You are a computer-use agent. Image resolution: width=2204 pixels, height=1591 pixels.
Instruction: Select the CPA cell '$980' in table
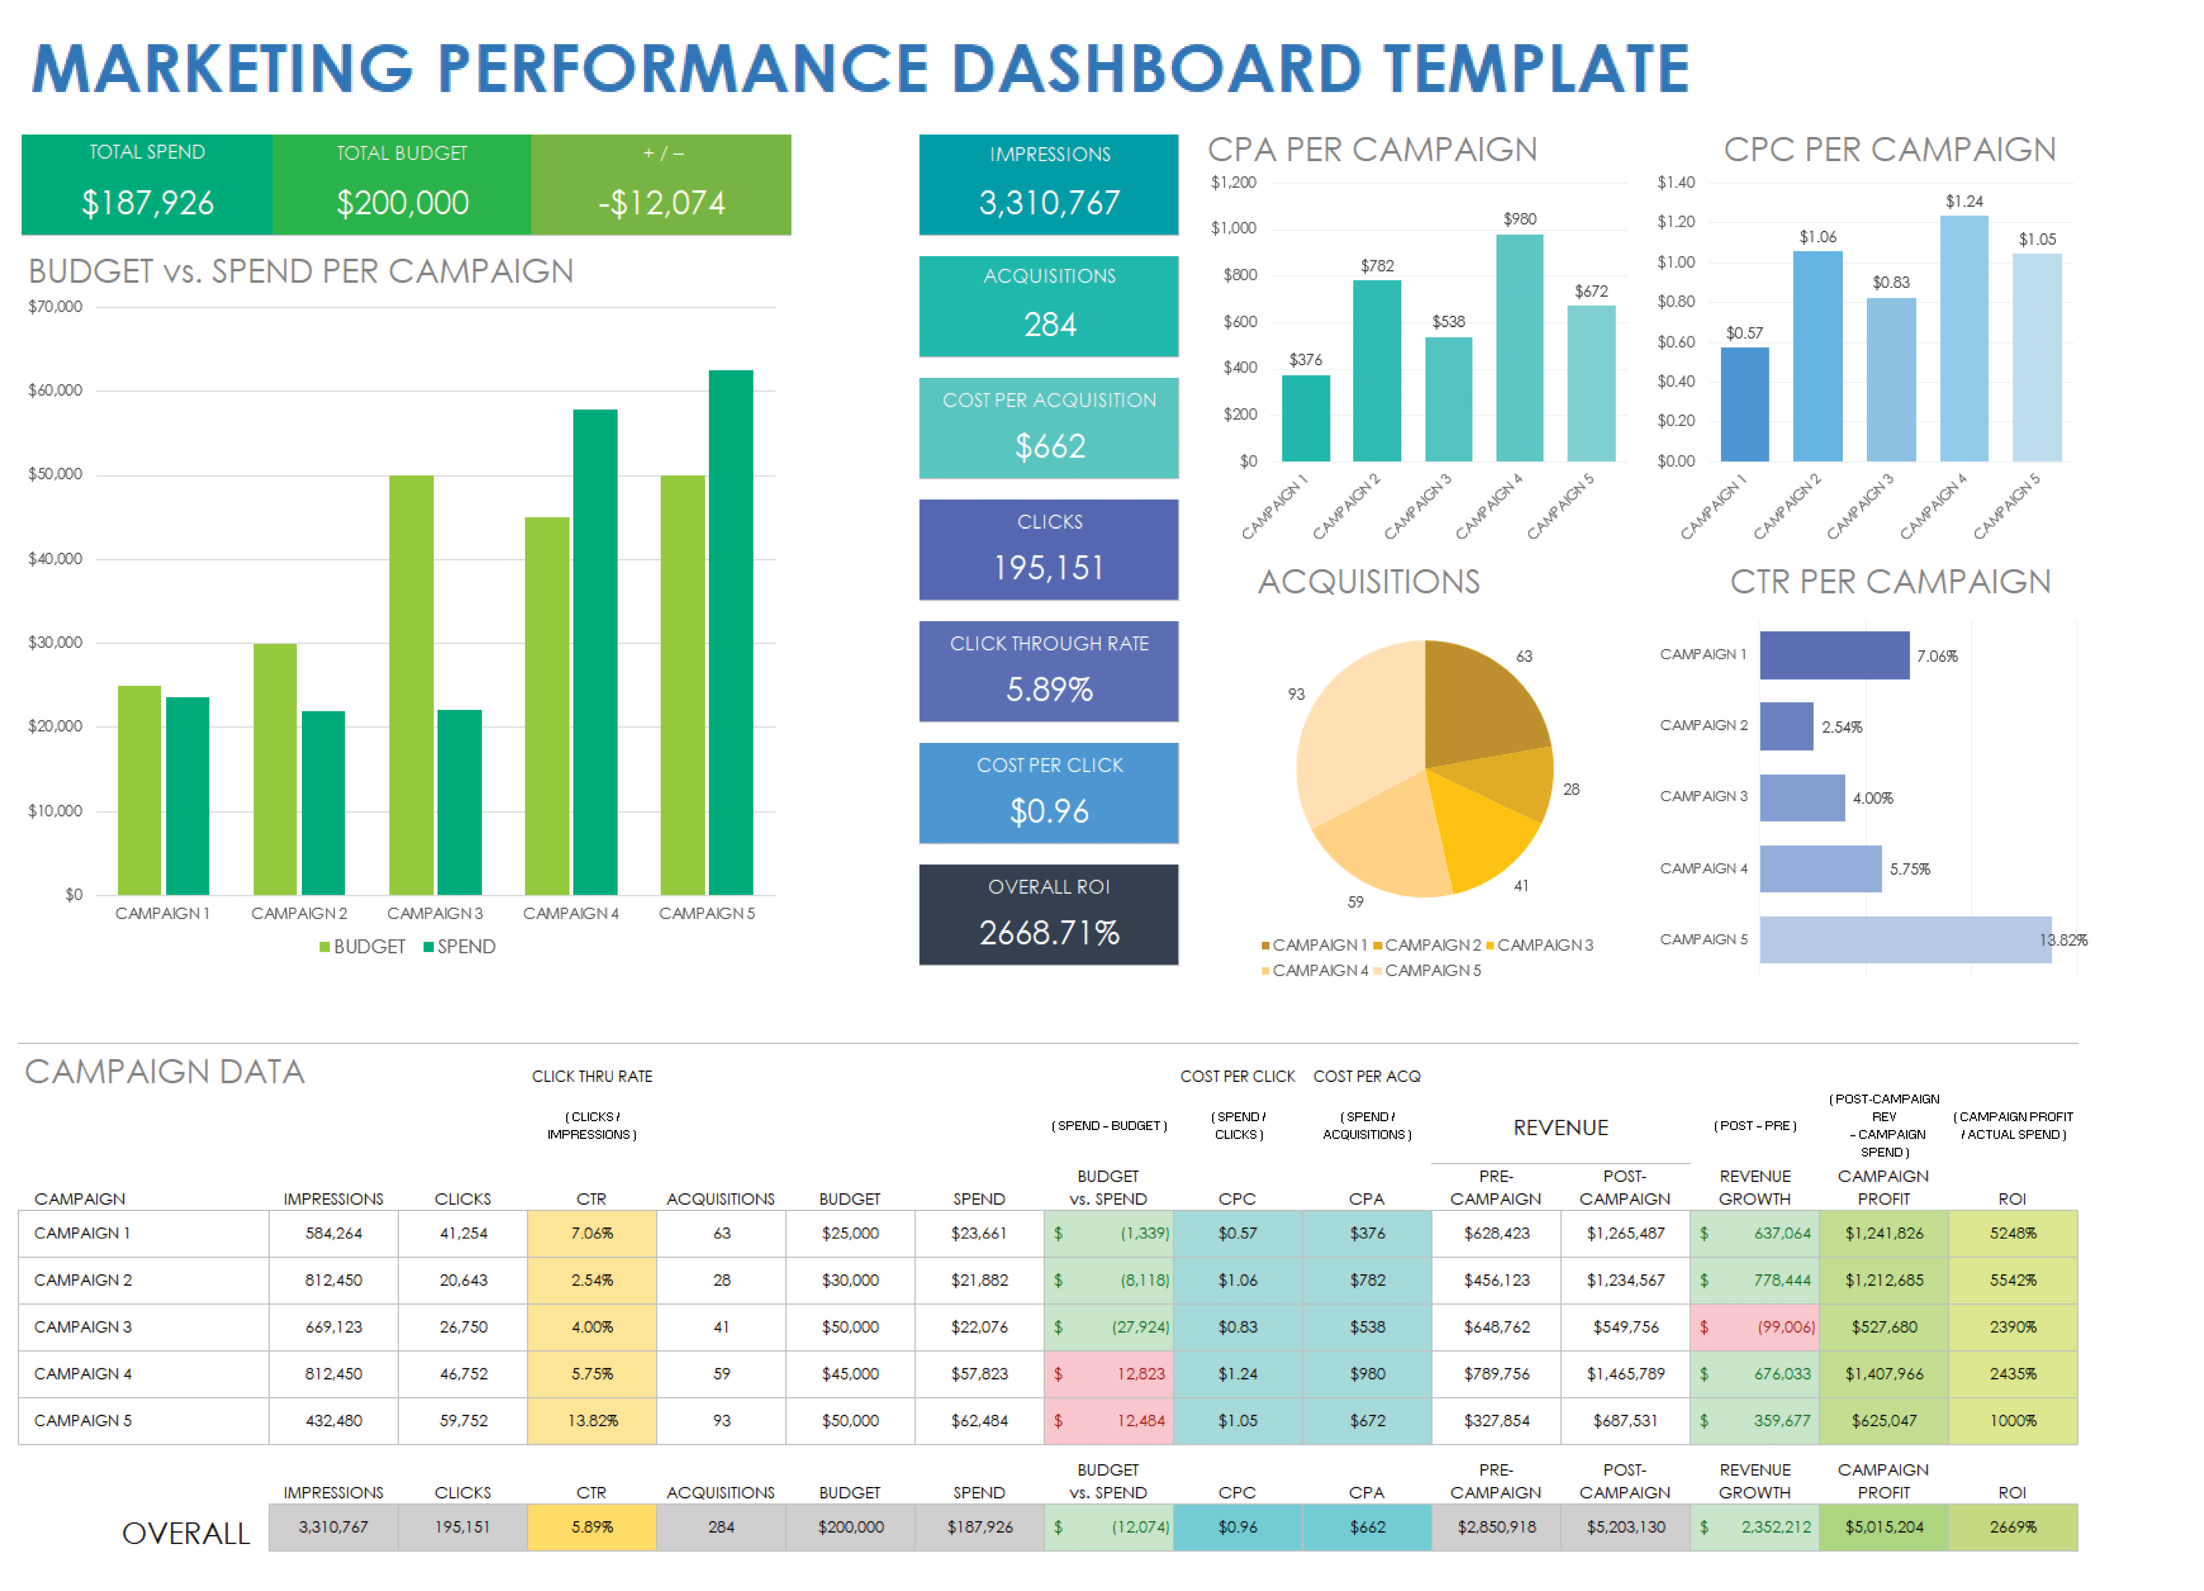1367,1374
